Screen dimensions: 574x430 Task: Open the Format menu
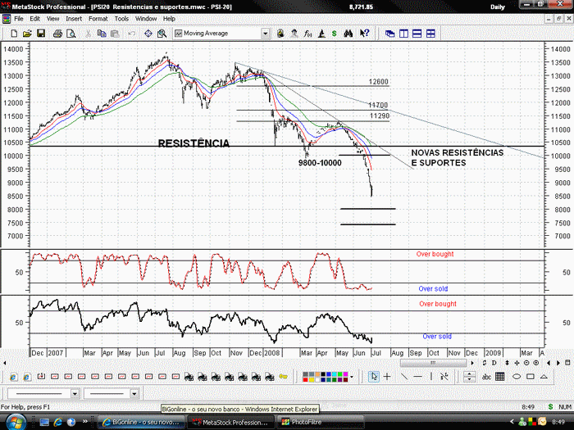pyautogui.click(x=98, y=19)
